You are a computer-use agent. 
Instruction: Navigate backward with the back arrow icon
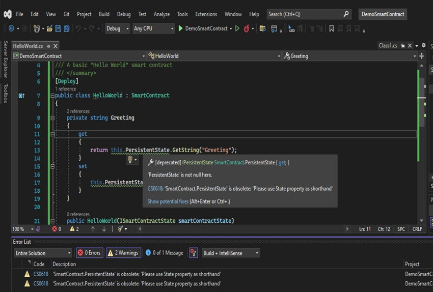11,28
